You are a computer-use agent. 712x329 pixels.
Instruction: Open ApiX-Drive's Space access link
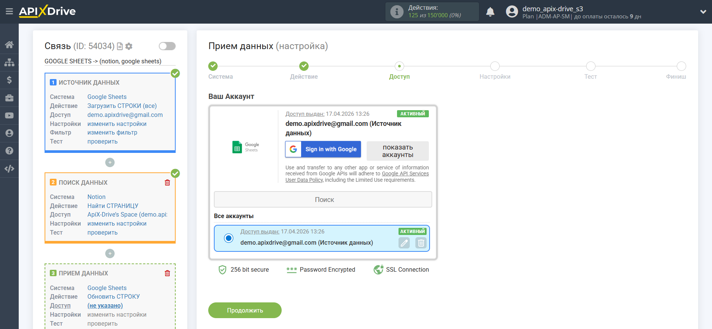pyautogui.click(x=127, y=214)
